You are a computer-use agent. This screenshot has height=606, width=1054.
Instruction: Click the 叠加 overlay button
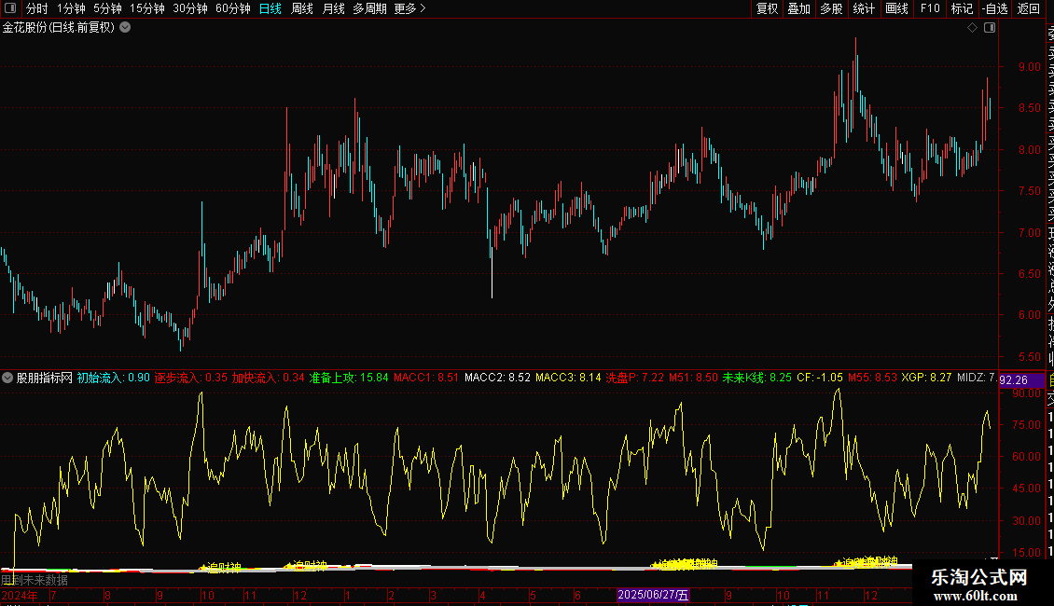[x=799, y=8]
